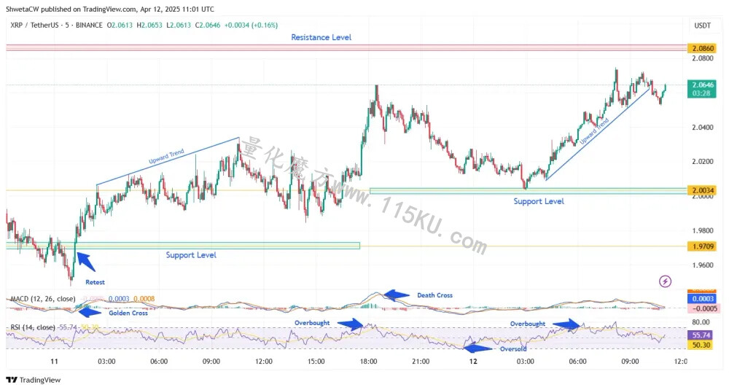Click the yellow 50.30 RSI axis tag
Image resolution: width=729 pixels, height=390 pixels.
pos(701,345)
